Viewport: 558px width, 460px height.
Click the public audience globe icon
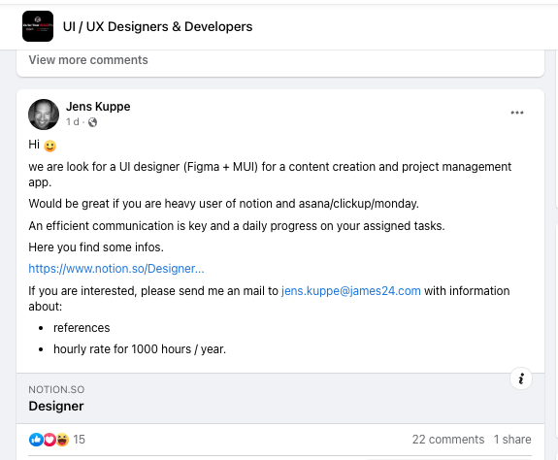point(92,122)
